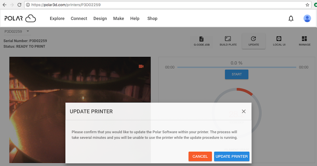The height and width of the screenshot is (166, 317).
Task: Open the BUILD PLATE view
Action: tap(228, 41)
